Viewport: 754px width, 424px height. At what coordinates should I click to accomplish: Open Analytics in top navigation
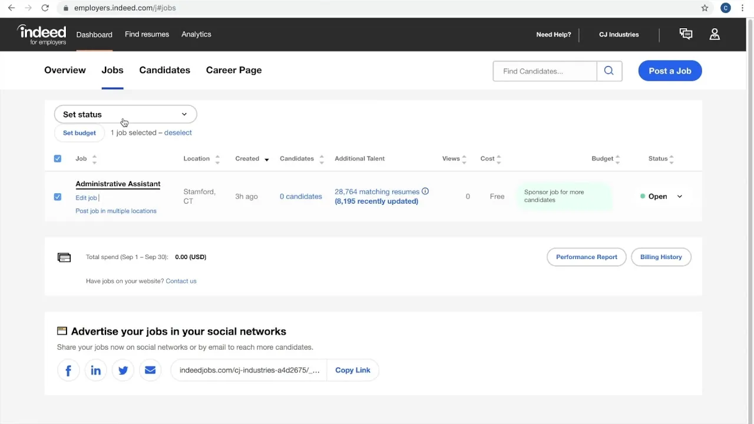[196, 34]
